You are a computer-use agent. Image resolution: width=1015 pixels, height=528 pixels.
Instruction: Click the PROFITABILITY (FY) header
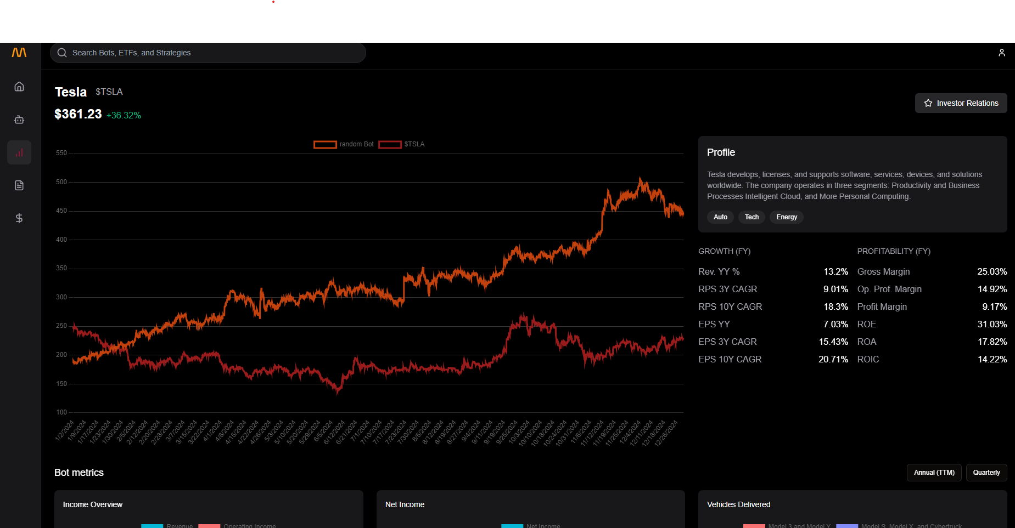[x=894, y=251]
